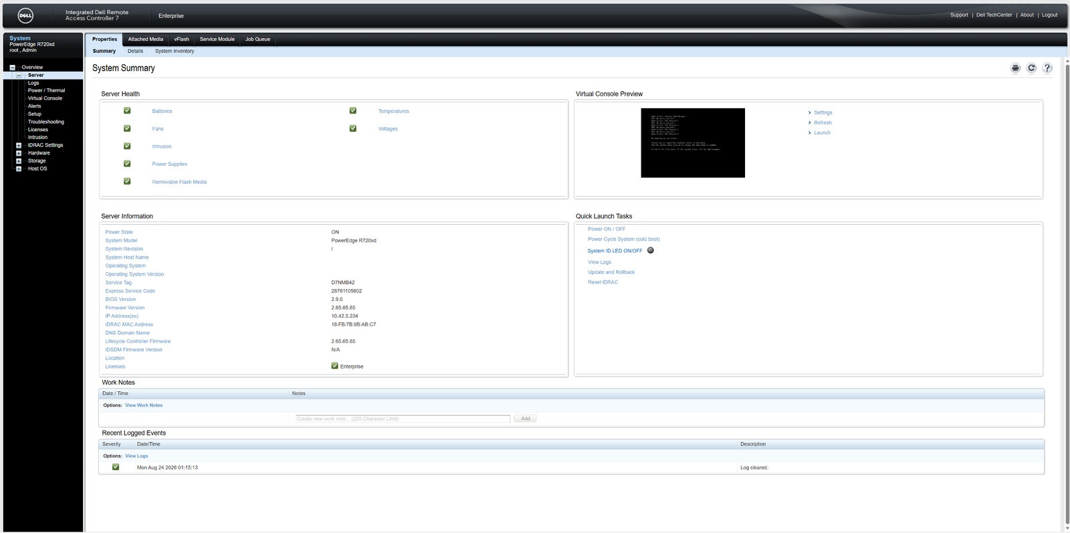Click the About link in the header
1070x533 pixels.
(x=1027, y=15)
